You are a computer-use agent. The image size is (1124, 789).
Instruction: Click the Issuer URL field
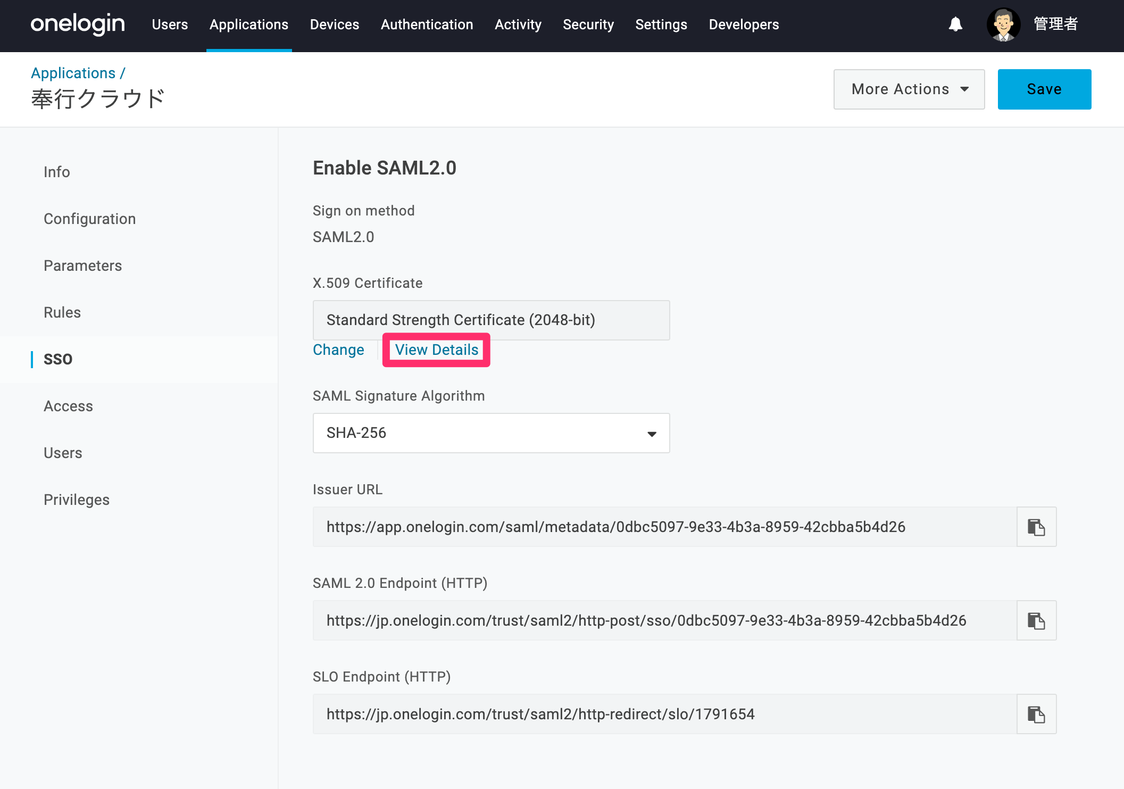tap(665, 527)
